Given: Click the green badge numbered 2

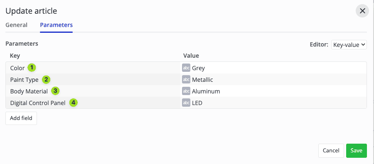Looking at the screenshot, I should tap(46, 79).
